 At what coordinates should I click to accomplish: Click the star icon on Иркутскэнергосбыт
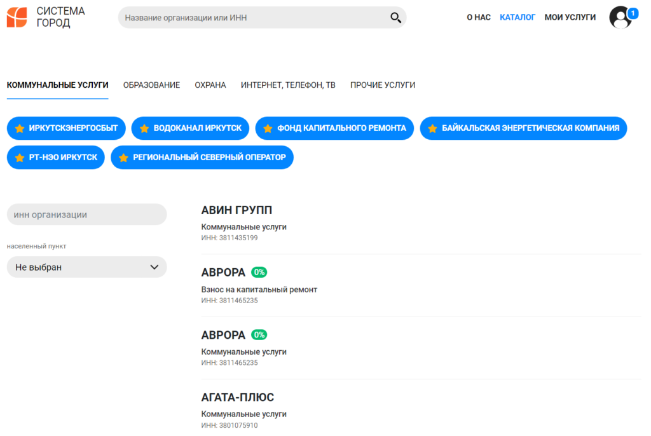pyautogui.click(x=20, y=128)
